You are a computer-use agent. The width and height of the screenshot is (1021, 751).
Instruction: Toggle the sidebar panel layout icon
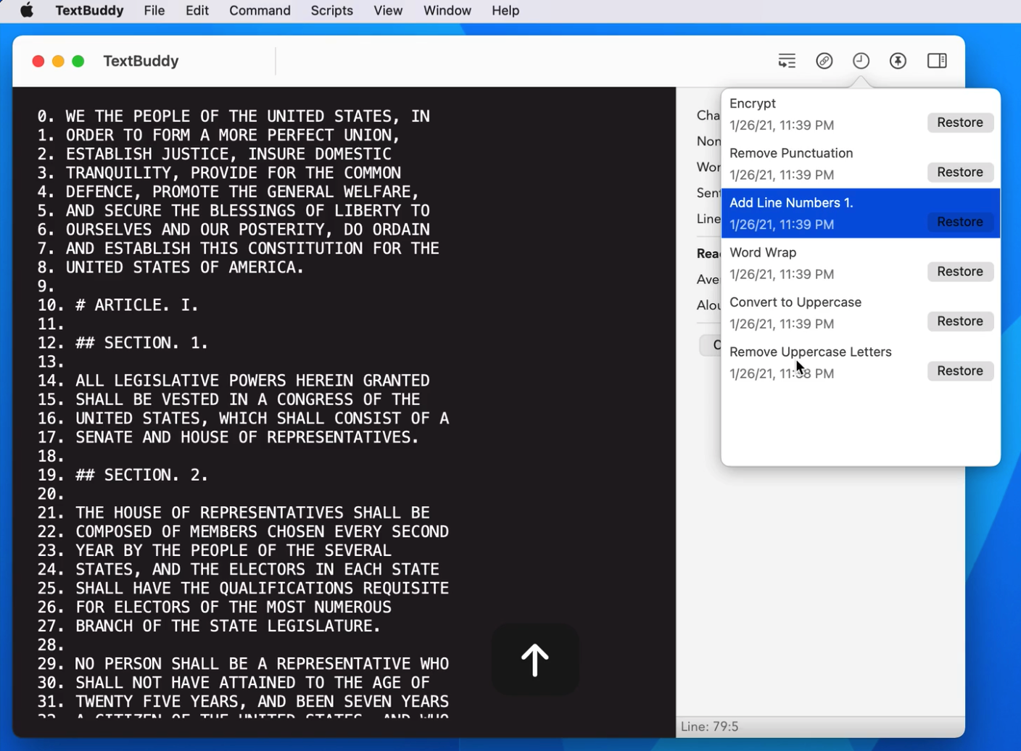point(936,61)
